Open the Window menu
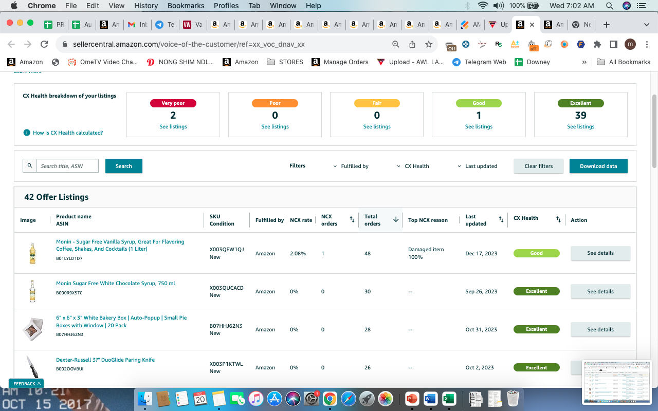This screenshot has height=411, width=658. [283, 6]
